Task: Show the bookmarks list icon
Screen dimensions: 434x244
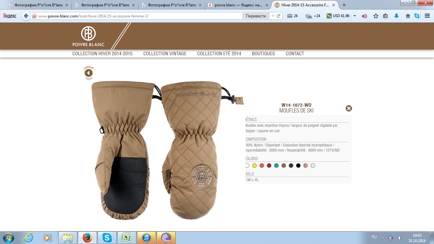Action: click(x=385, y=16)
